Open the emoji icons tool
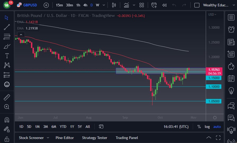237x143 pixels. pyautogui.click(x=7, y=84)
